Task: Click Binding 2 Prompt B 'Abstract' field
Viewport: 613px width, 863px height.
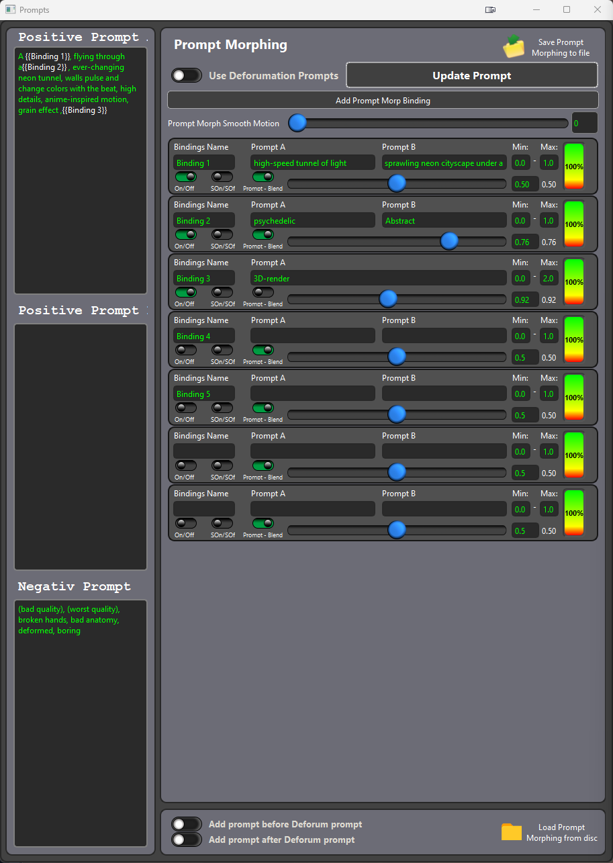Action: tap(444, 220)
